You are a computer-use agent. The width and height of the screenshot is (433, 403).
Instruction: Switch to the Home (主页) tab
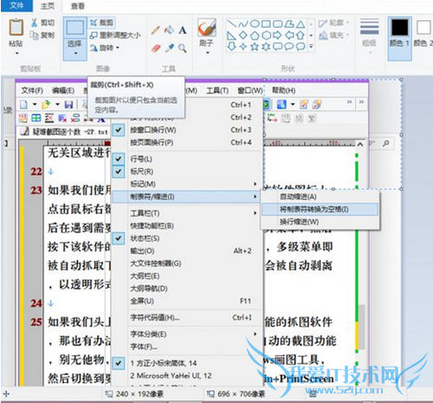pos(48,6)
